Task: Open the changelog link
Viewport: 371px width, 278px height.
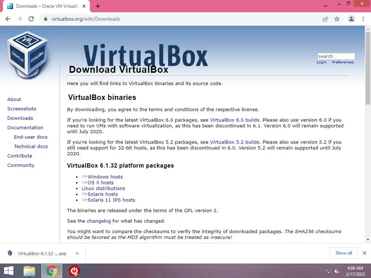Action: coord(99,221)
